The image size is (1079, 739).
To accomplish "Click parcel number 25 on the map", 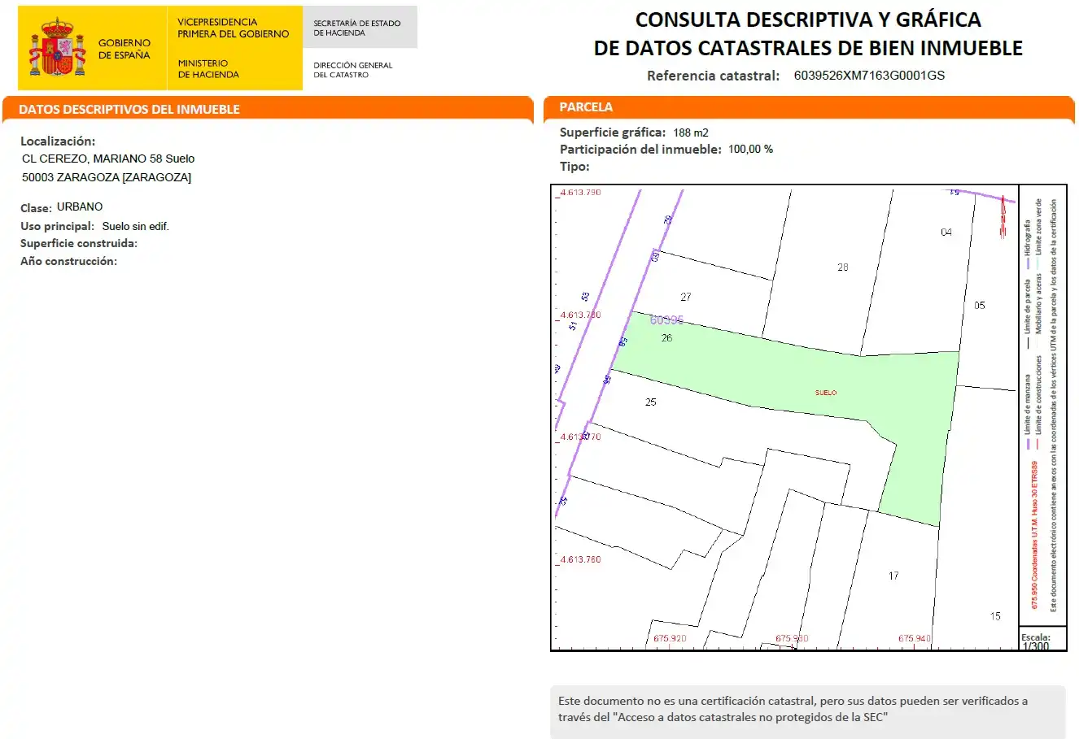I will [x=650, y=402].
